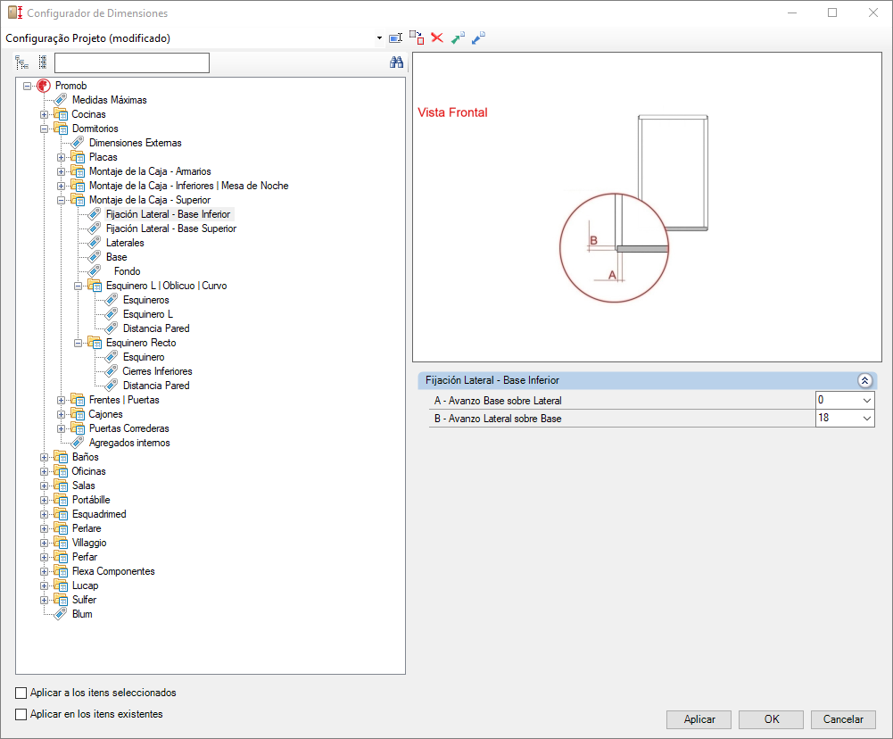This screenshot has width=893, height=739.
Task: Click the expand all tree icon
Action: click(22, 62)
